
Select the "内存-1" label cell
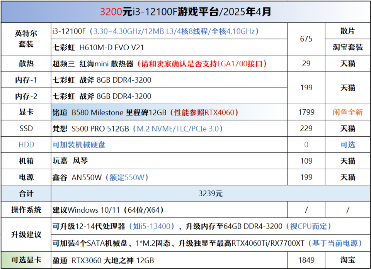(x=26, y=80)
